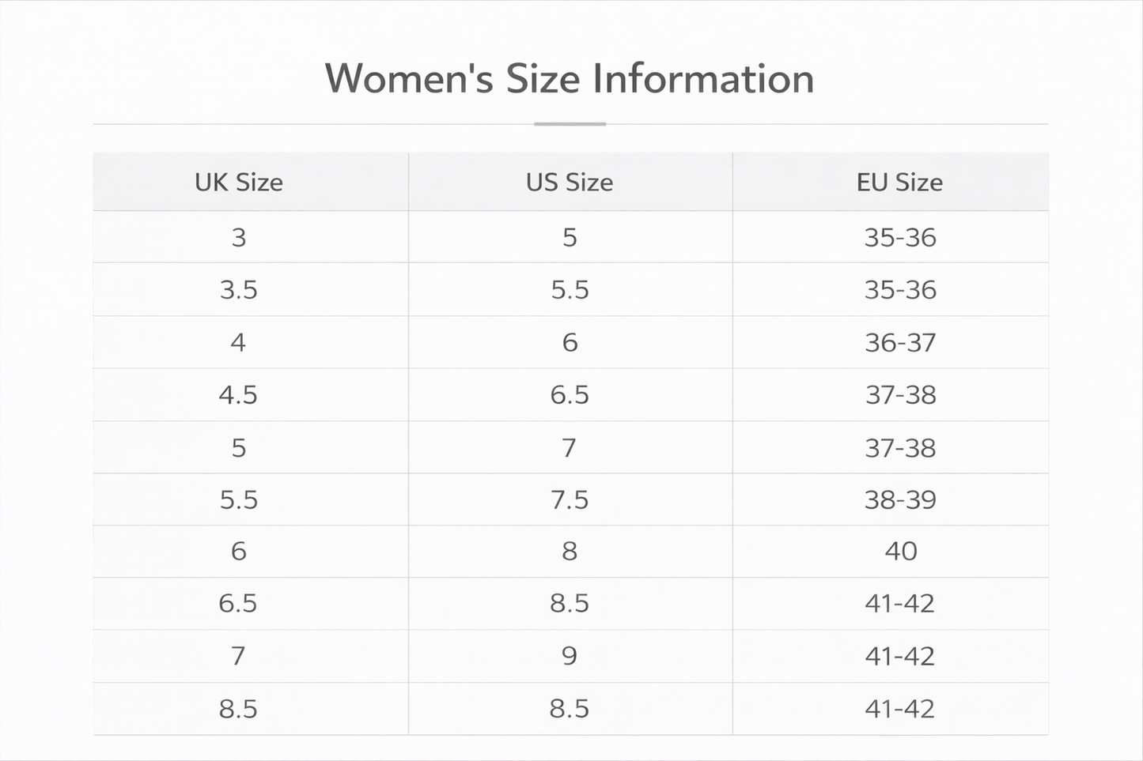The image size is (1143, 761).
Task: Click UK size 3 cell
Action: click(239, 237)
